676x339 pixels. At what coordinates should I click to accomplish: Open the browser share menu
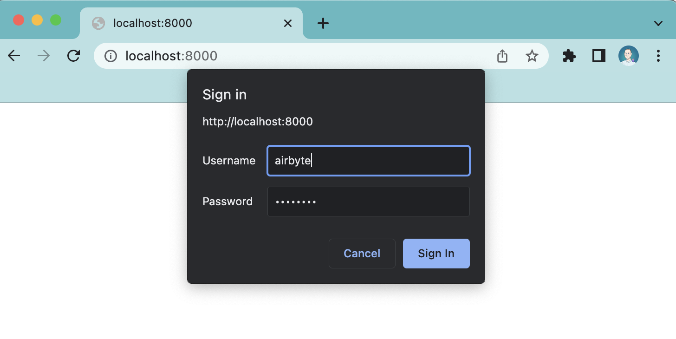502,56
